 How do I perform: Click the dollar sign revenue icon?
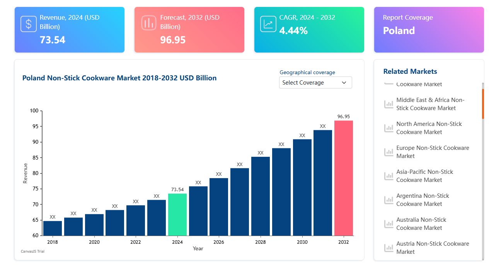click(x=29, y=24)
